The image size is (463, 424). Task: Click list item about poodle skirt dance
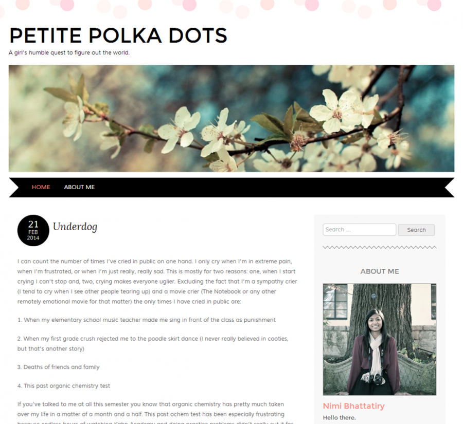coord(153,343)
